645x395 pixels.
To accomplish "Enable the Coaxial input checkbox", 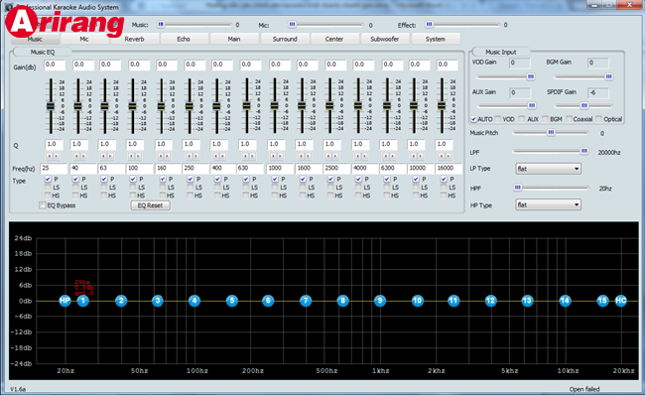I will [x=570, y=119].
